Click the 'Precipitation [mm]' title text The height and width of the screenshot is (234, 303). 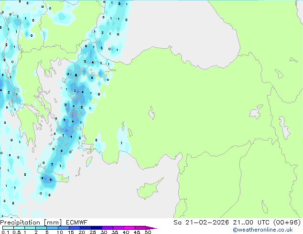coord(31,223)
